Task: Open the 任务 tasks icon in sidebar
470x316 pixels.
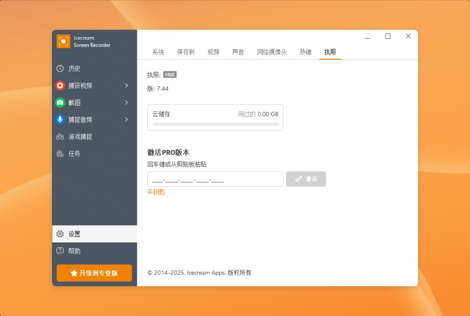Action: point(60,153)
